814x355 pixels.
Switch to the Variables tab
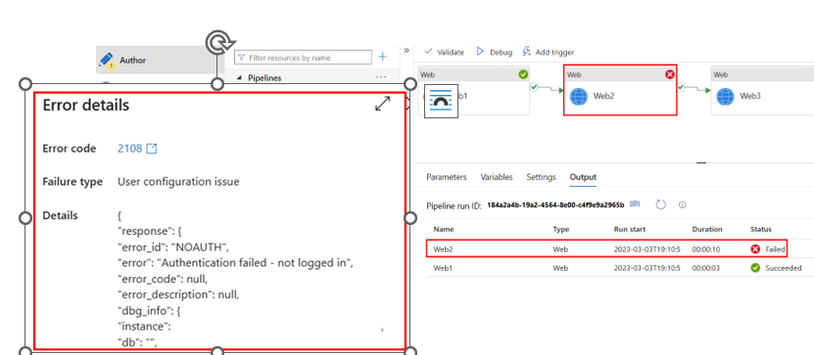pos(497,177)
